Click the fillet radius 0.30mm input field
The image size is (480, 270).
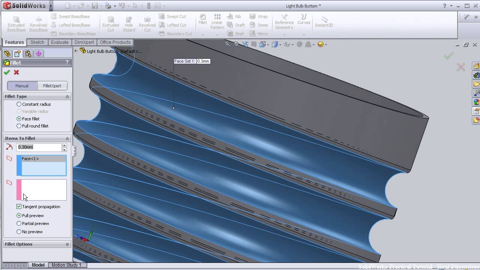[39, 147]
